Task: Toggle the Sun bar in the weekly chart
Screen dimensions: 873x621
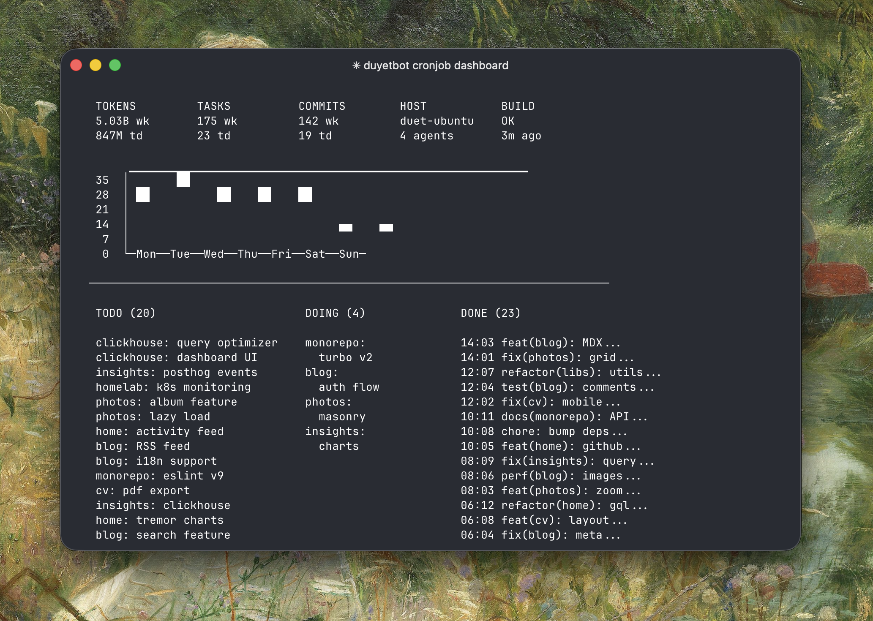Action: click(386, 227)
